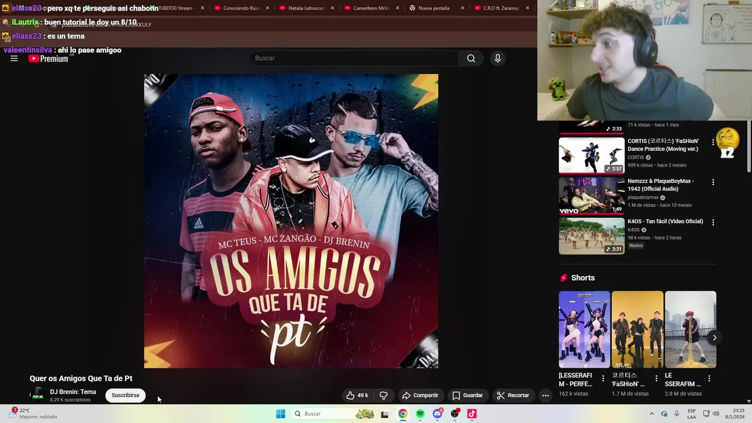752x423 pixels.
Task: Click page vertical scrollbar down arrow
Action: 749,401
